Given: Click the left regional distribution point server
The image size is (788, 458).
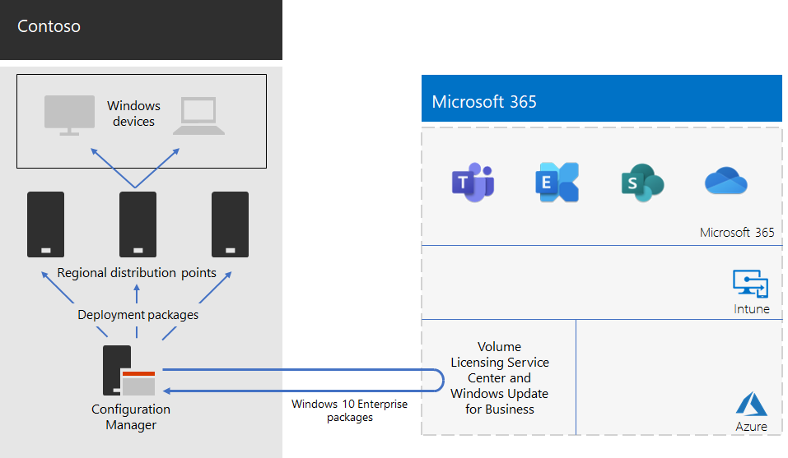Looking at the screenshot, I should click(46, 224).
